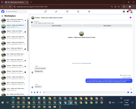
Task: Open conversation info purple icon
Action: (131, 17)
